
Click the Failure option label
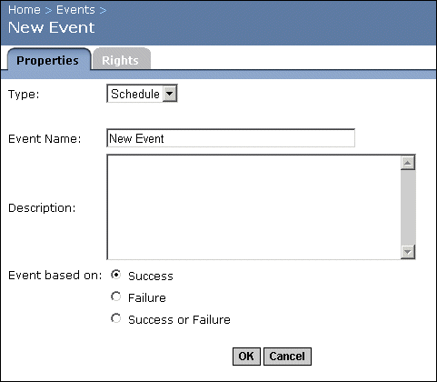click(x=147, y=297)
